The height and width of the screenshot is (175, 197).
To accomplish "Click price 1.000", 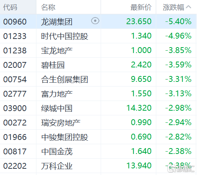I will (141, 50).
